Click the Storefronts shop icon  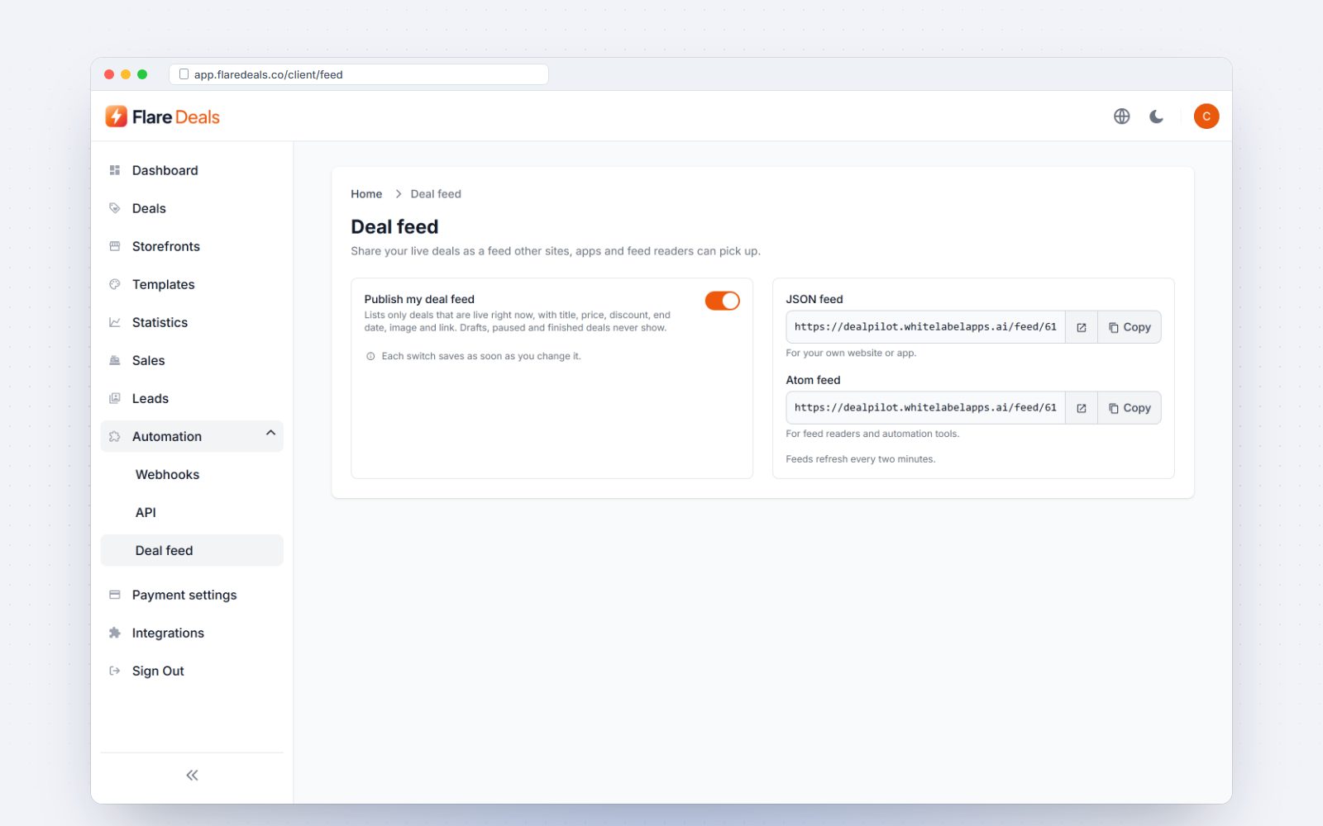click(x=115, y=246)
